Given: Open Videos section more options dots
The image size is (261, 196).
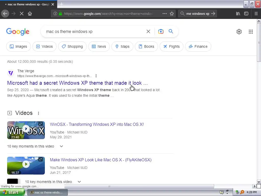Looking at the screenshot, I should click(38, 113).
